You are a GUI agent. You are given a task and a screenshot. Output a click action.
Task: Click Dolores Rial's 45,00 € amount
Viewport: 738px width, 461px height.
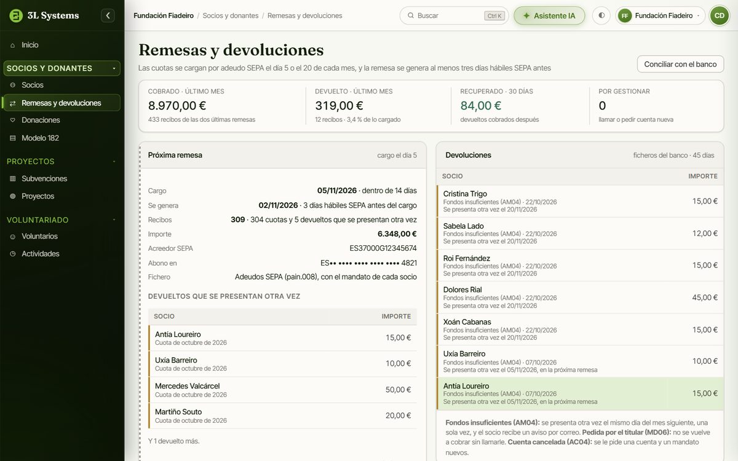[x=705, y=297]
